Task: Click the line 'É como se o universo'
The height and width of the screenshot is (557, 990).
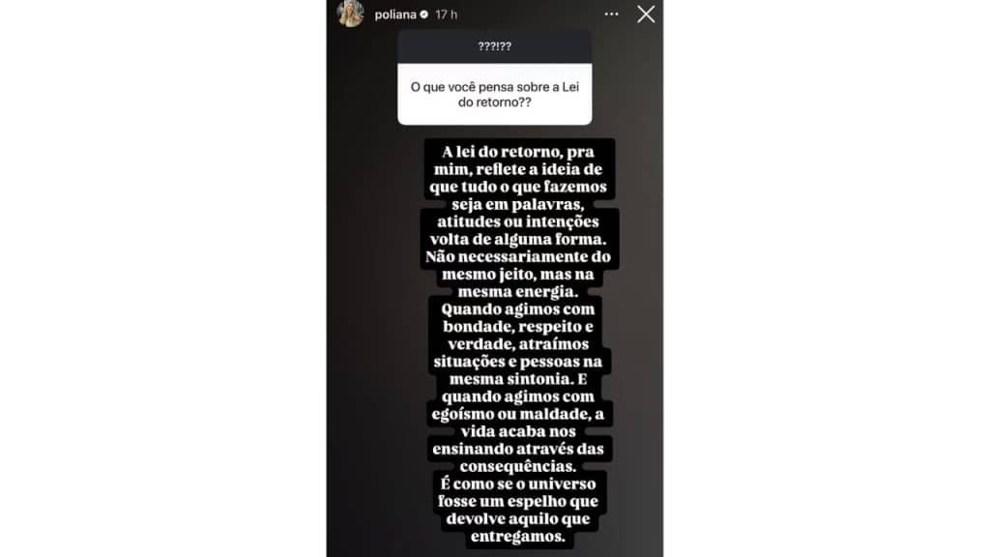Action: 518,484
